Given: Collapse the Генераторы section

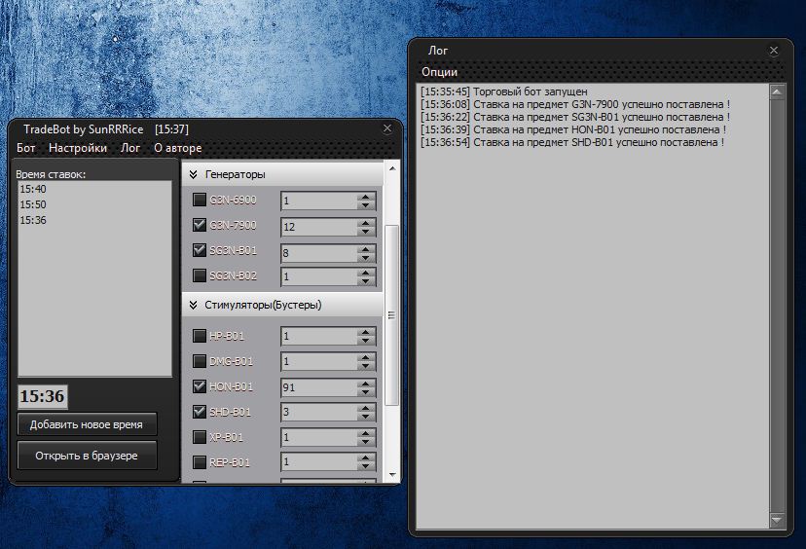Looking at the screenshot, I should coord(194,174).
